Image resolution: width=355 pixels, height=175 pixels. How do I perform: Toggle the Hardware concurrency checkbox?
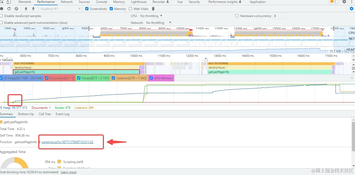237,16
